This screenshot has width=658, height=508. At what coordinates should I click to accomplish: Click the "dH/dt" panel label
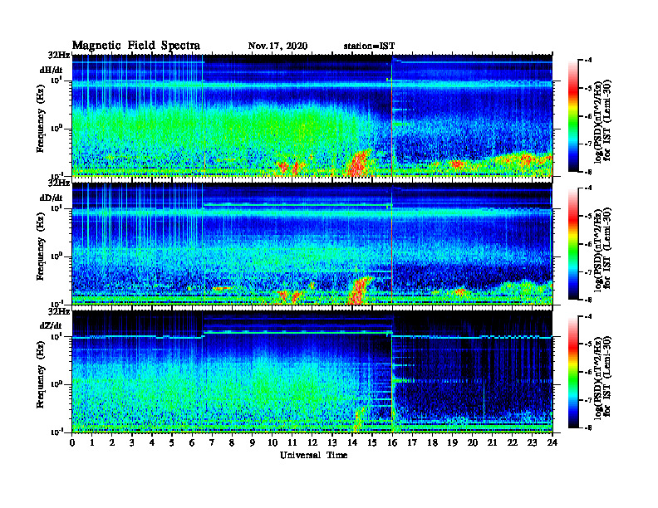(x=52, y=70)
